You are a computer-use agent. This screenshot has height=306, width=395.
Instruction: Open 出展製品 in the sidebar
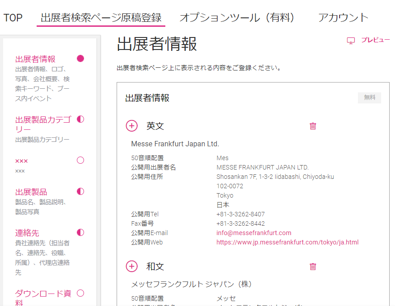coord(31,192)
